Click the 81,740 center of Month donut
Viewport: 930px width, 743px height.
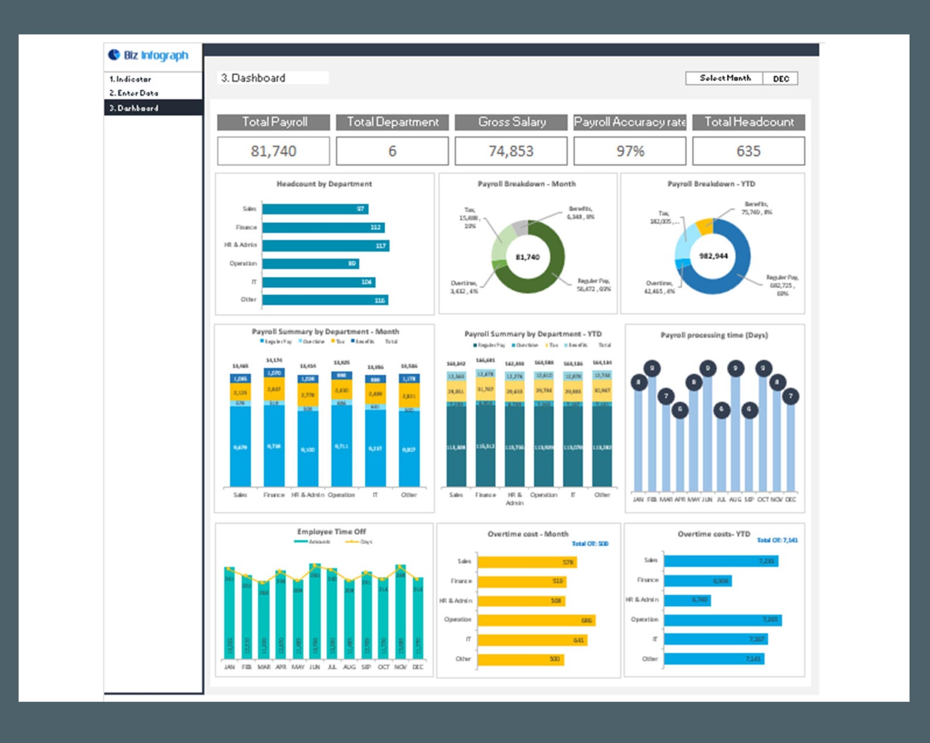(x=527, y=257)
